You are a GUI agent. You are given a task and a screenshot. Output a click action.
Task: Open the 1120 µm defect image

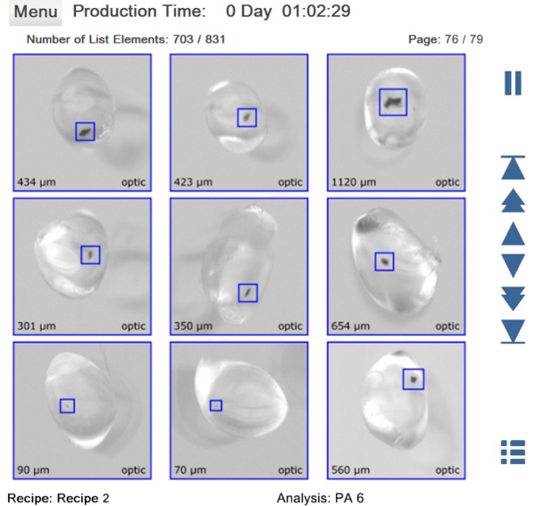pyautogui.click(x=396, y=122)
